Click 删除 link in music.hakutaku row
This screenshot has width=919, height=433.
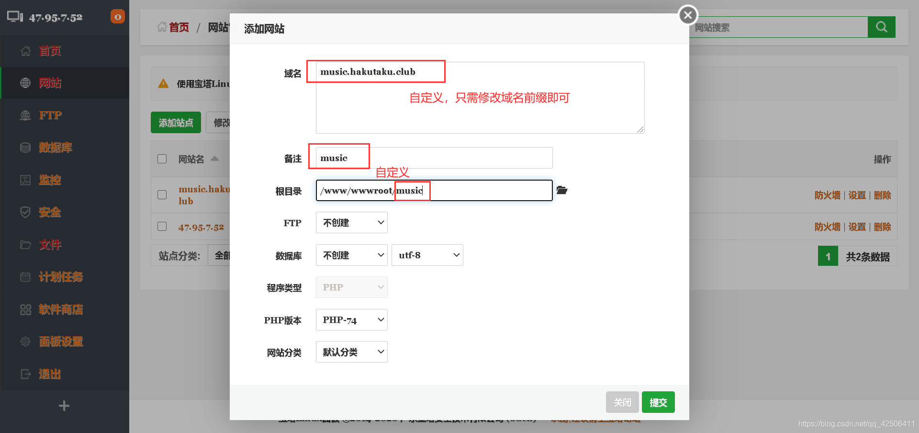pyautogui.click(x=882, y=195)
